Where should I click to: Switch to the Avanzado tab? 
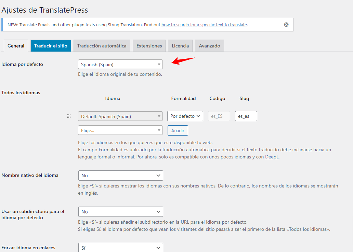point(209,46)
